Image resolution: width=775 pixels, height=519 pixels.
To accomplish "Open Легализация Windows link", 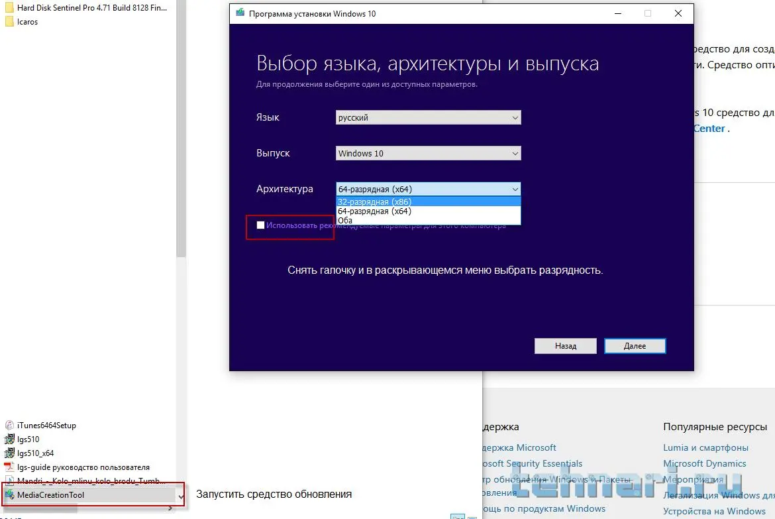I will point(719,495).
